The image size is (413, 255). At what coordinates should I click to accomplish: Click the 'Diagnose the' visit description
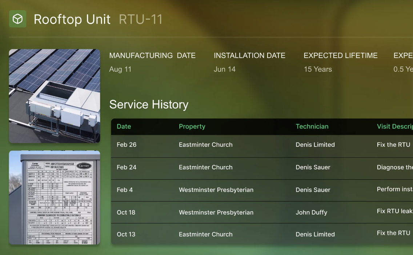point(395,167)
